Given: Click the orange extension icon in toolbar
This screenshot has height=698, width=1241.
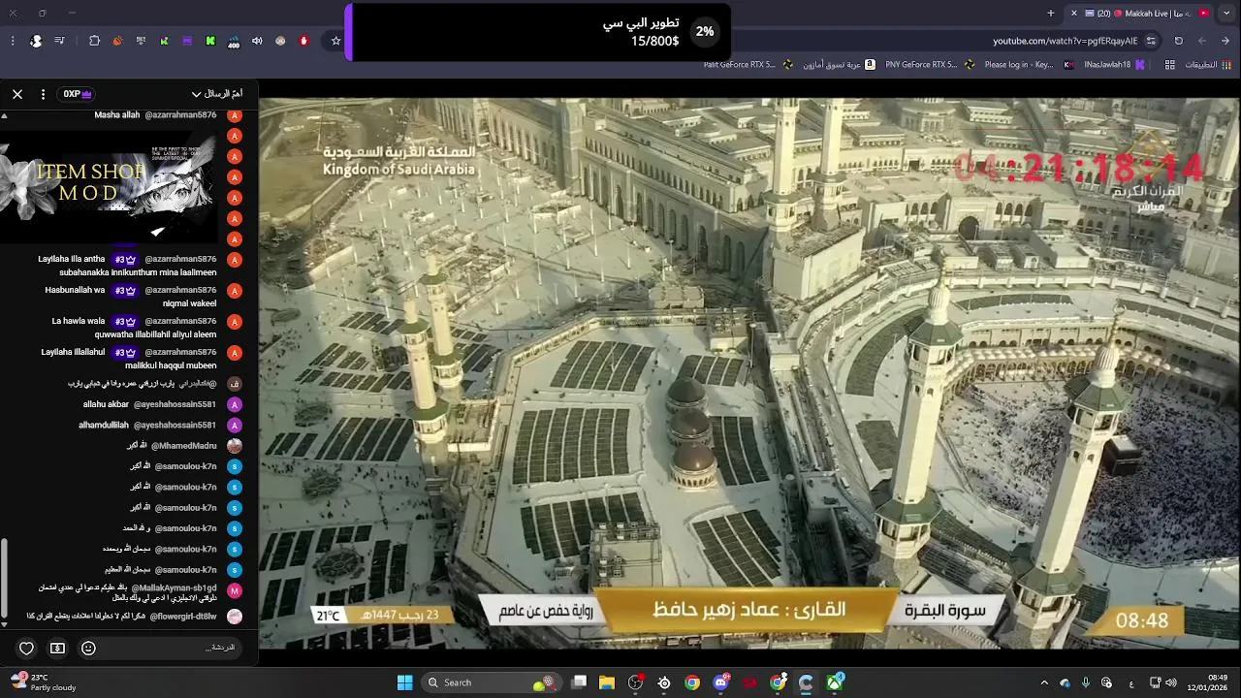Looking at the screenshot, I should (117, 41).
